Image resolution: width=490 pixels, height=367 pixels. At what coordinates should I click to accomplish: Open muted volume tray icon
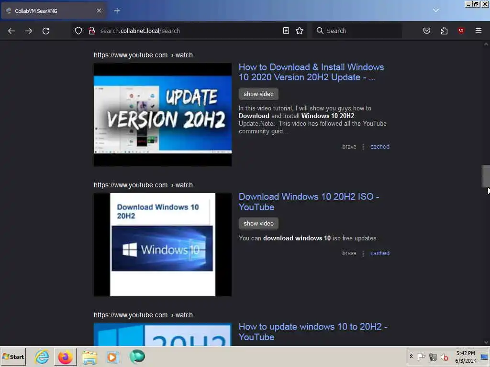point(444,357)
